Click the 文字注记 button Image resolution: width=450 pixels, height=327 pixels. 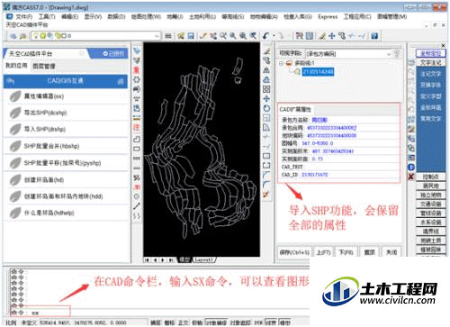pos(431,63)
